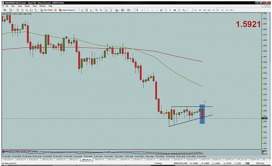Switch timeframe to W1 button

227,10
